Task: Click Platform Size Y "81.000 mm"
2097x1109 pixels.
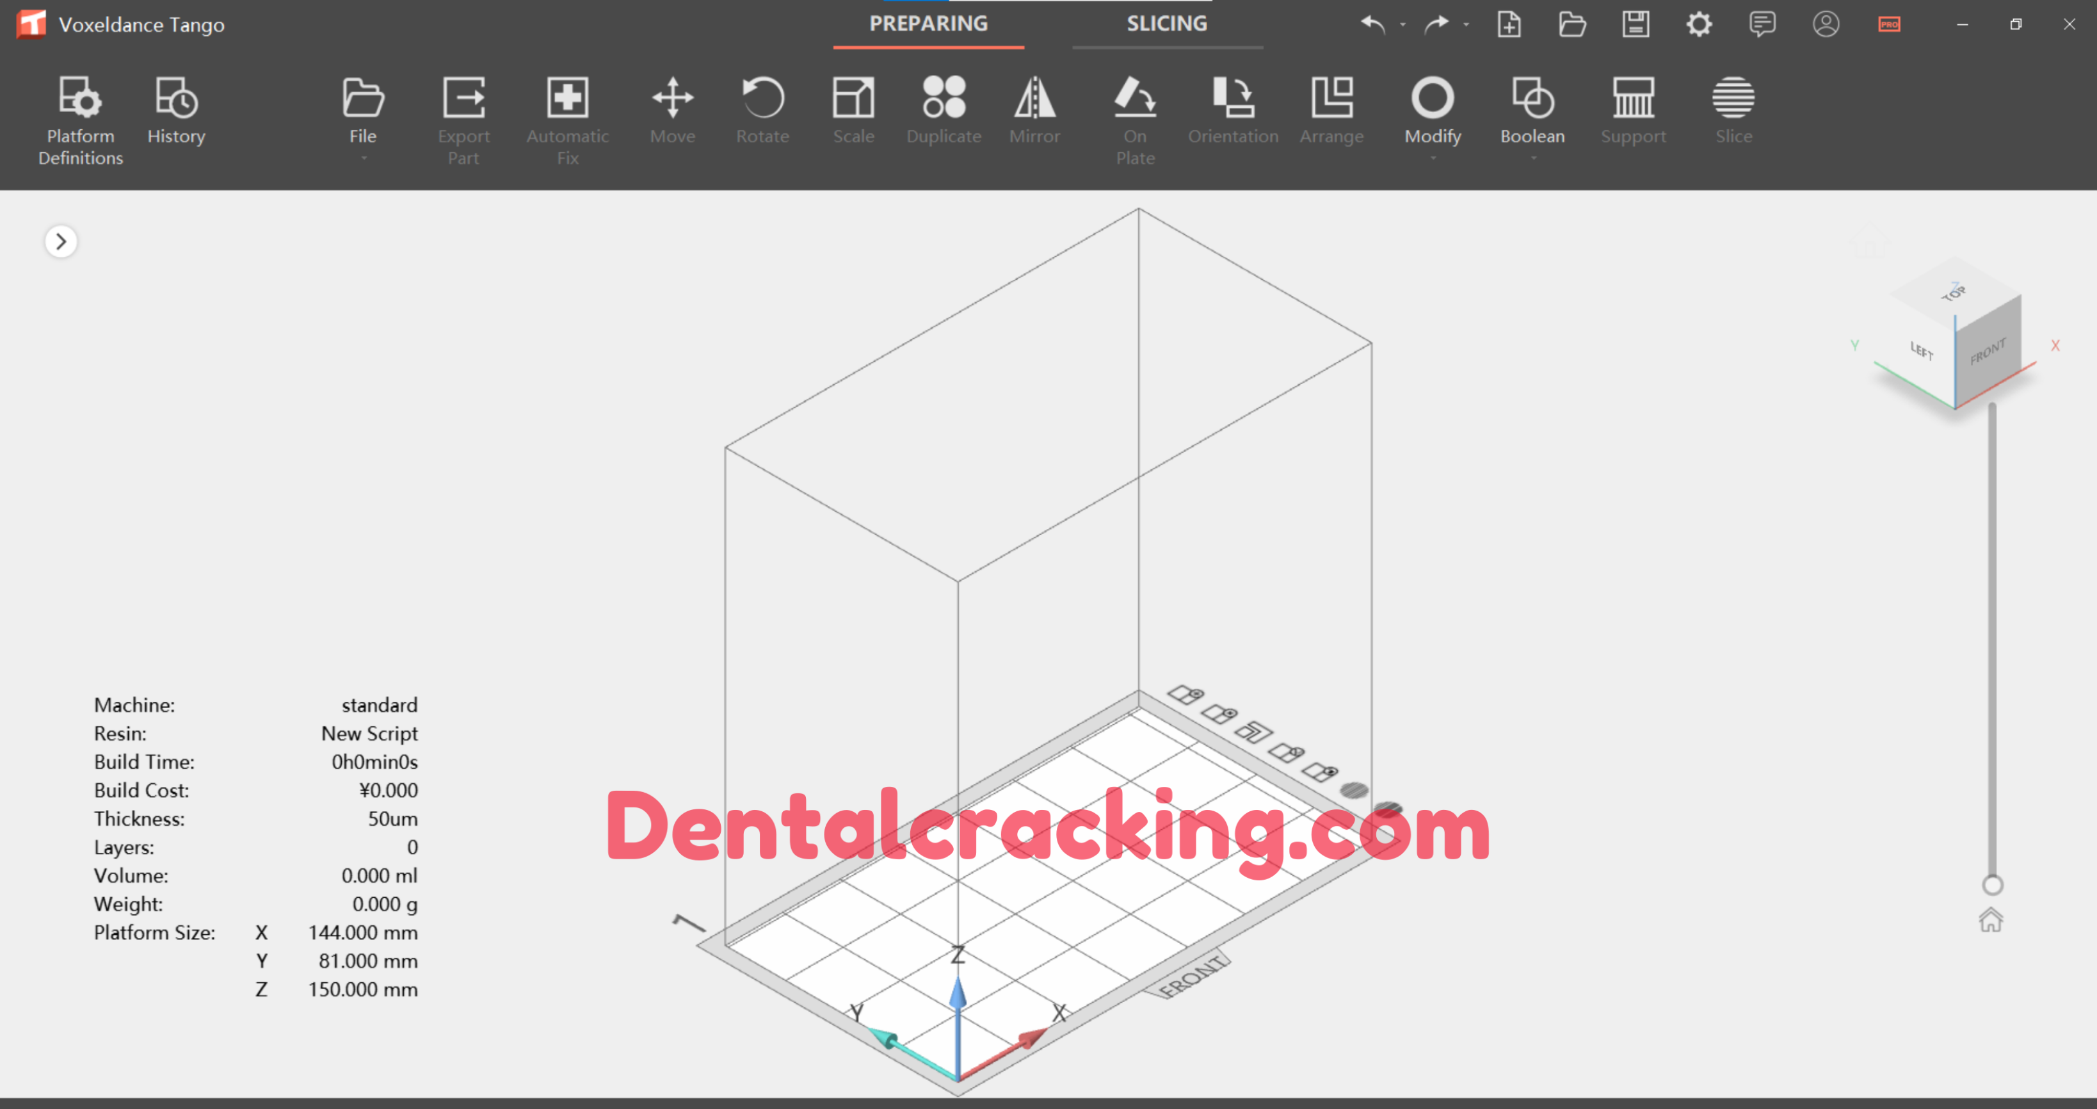Action: pos(368,961)
